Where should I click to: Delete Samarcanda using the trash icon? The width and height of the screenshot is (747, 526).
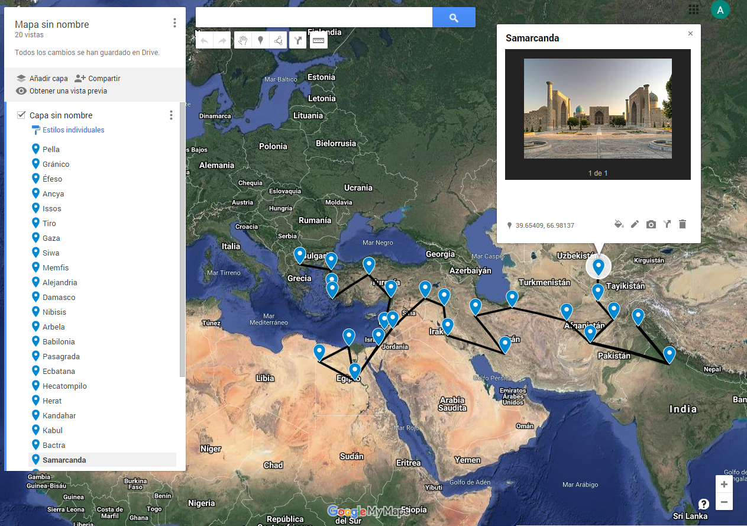[x=683, y=224]
